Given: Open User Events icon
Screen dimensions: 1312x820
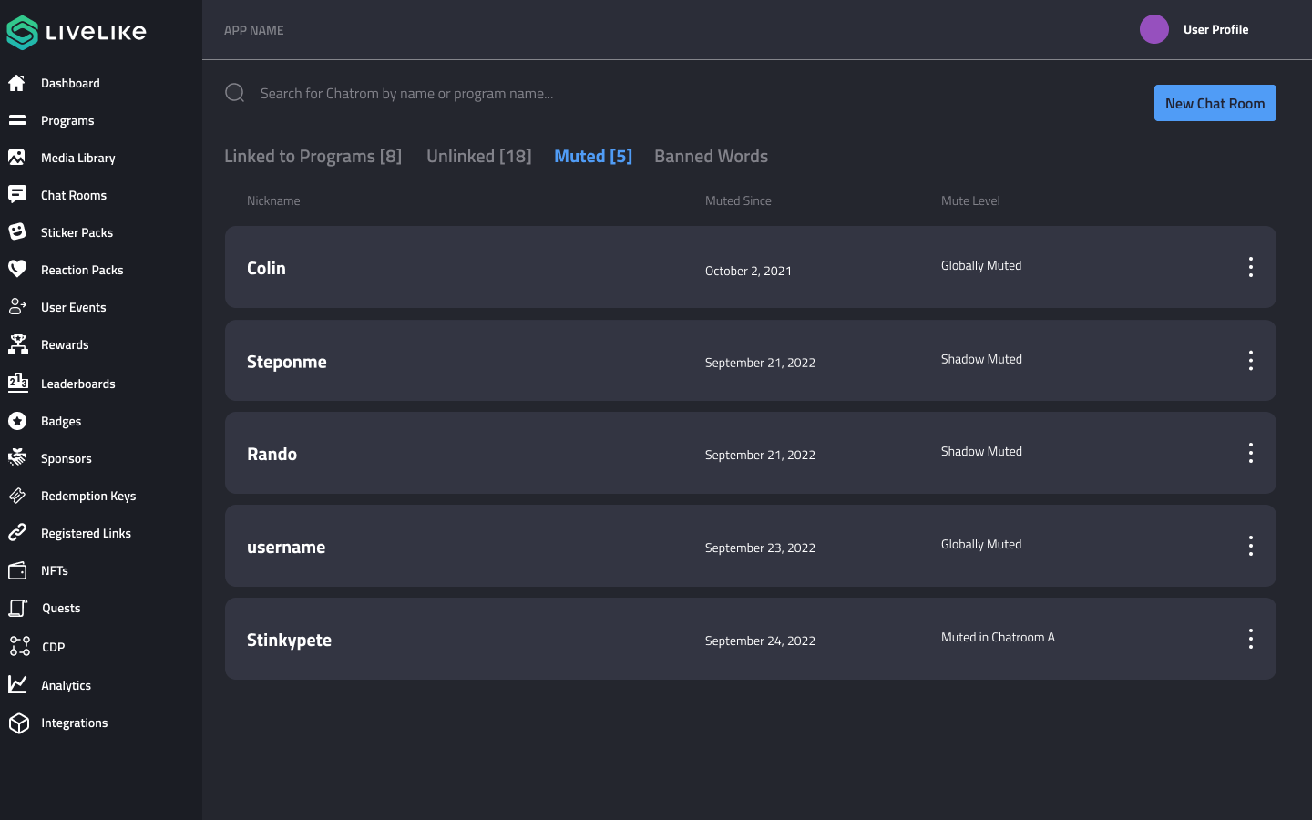Looking at the screenshot, I should (17, 306).
